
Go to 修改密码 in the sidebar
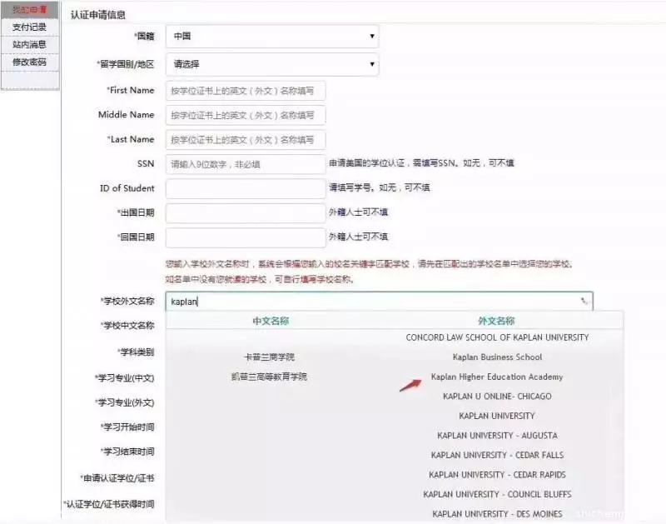tap(29, 62)
